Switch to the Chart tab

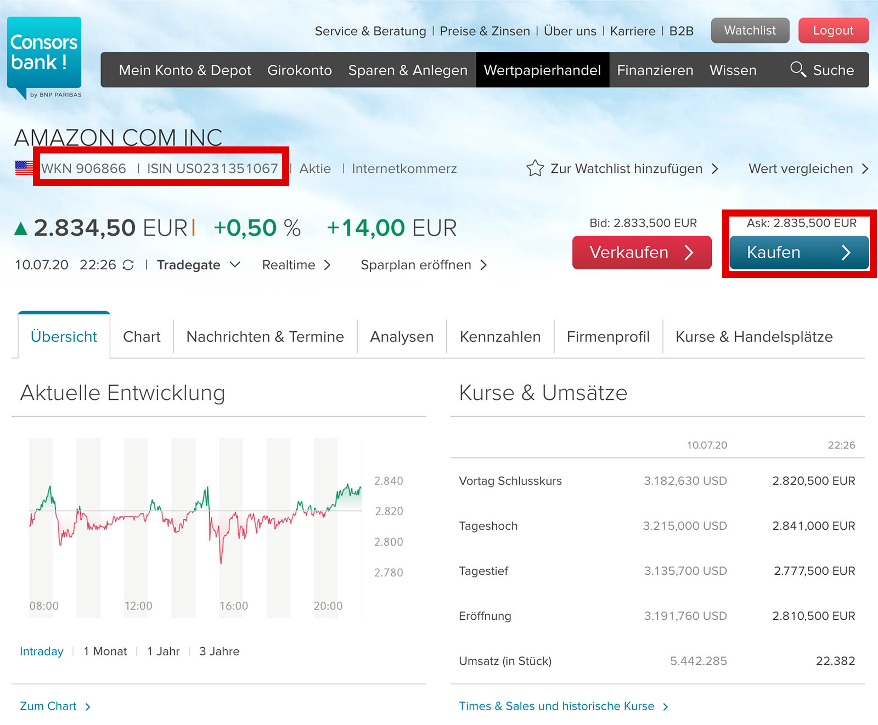click(142, 337)
